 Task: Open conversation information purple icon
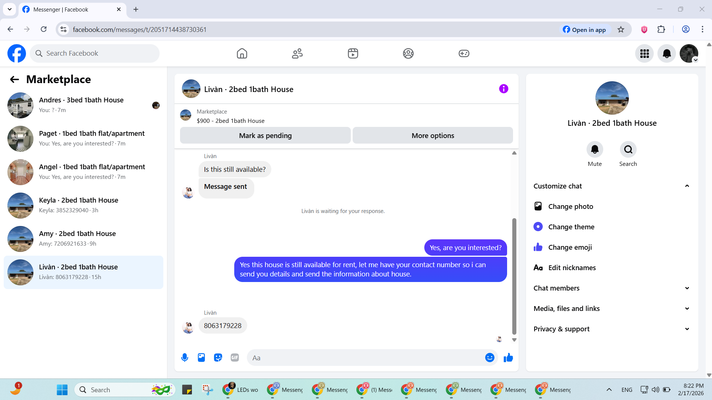coord(503,89)
